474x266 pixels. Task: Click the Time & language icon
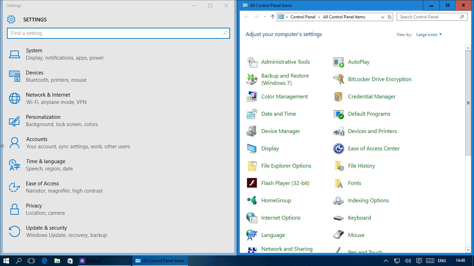(15, 165)
